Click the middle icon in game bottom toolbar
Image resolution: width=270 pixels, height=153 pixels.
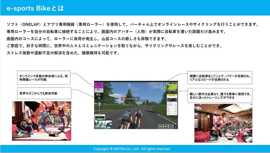point(167,127)
